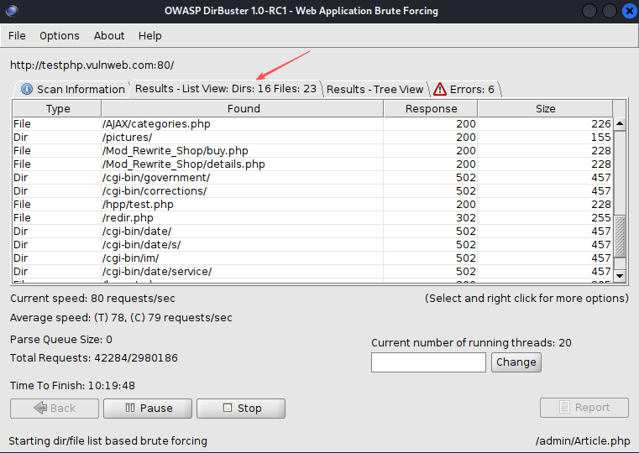Select the /cgi-bin/government/ row

point(312,178)
